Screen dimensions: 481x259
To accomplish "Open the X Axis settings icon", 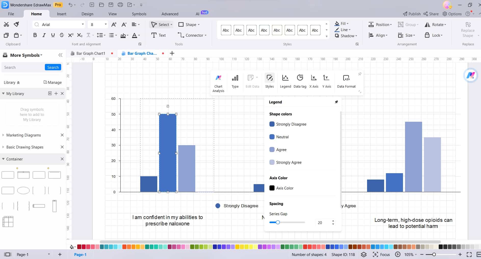I will click(x=314, y=81).
